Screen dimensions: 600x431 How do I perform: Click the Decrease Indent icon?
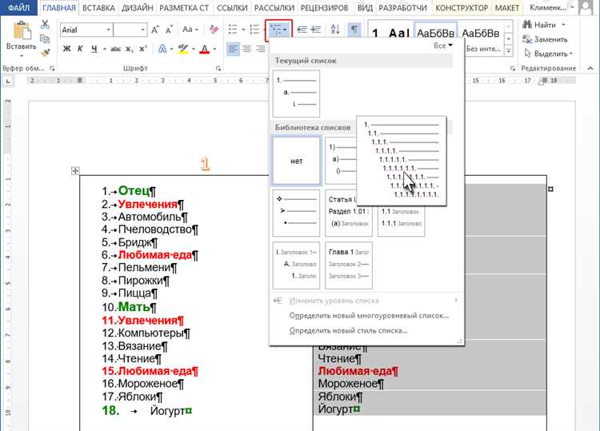pyautogui.click(x=302, y=29)
